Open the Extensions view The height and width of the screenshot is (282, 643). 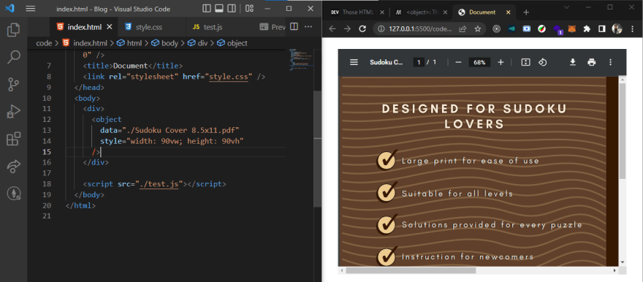[x=14, y=139]
